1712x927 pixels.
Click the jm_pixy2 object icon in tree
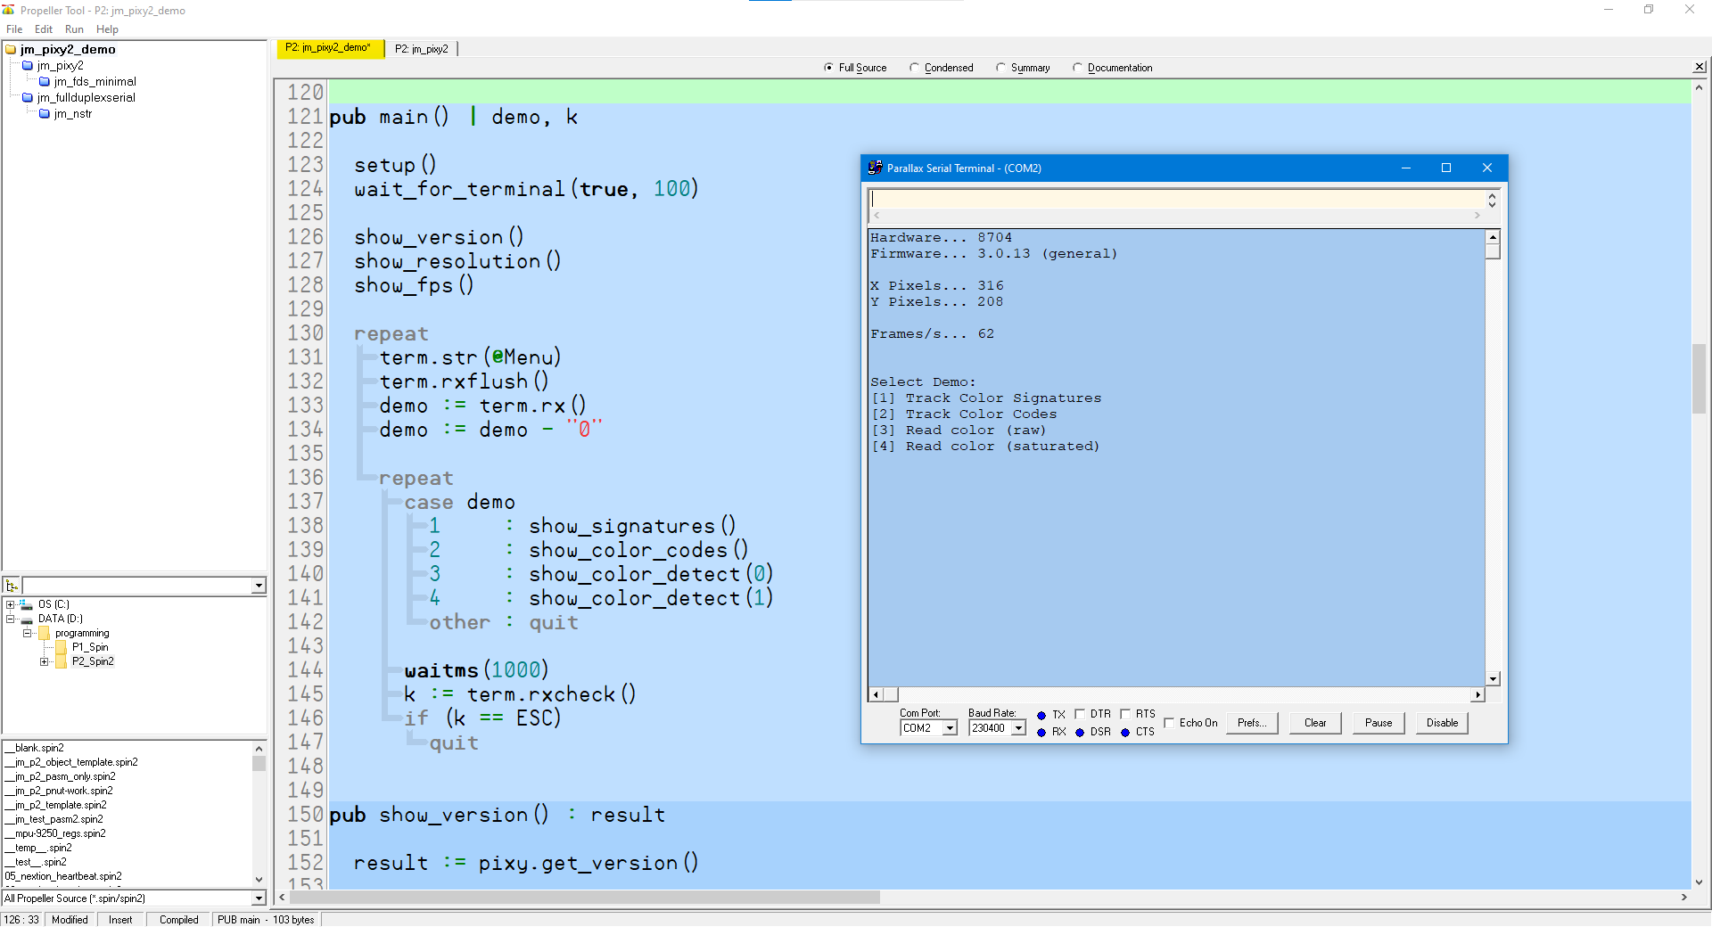click(28, 66)
